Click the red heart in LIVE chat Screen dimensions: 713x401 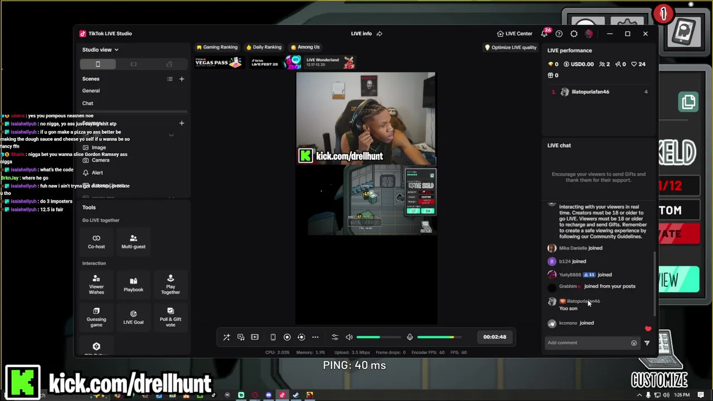tap(648, 329)
